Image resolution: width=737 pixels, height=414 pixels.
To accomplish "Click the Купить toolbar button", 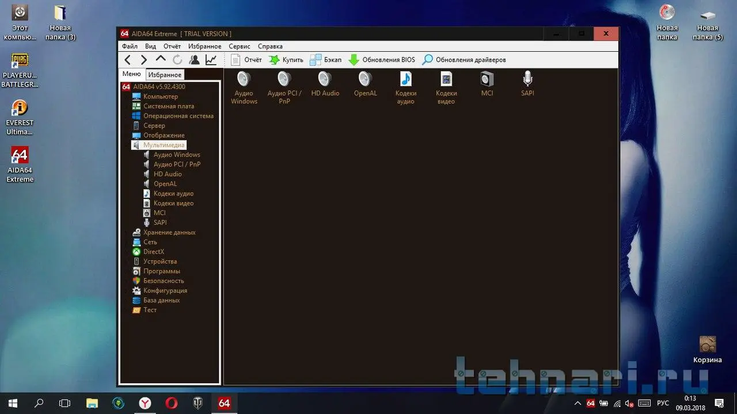I will point(286,60).
